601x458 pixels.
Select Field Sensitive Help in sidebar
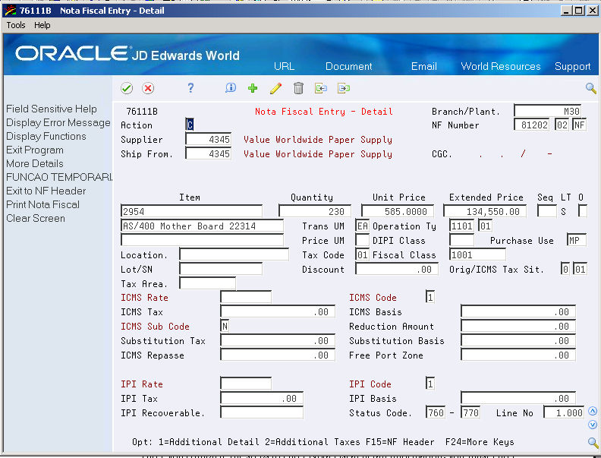tap(52, 109)
